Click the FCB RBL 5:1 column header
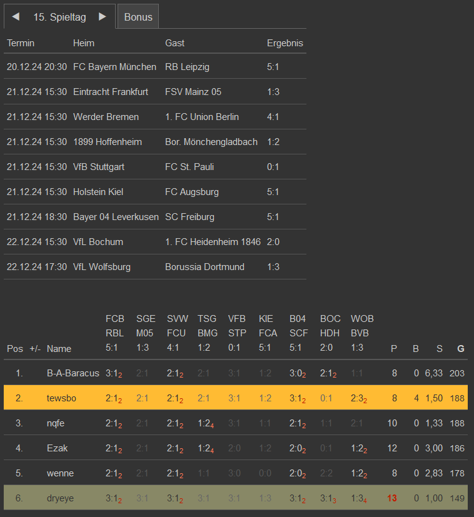The height and width of the screenshot is (517, 474). (x=115, y=333)
